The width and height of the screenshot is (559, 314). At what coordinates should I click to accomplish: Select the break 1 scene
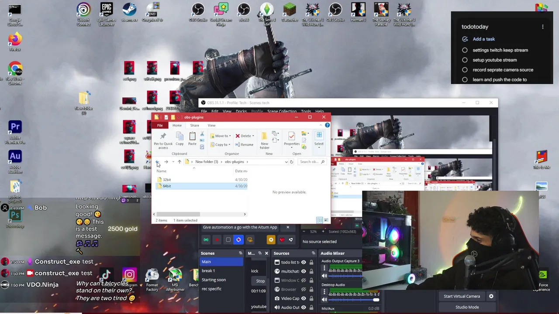(221, 271)
